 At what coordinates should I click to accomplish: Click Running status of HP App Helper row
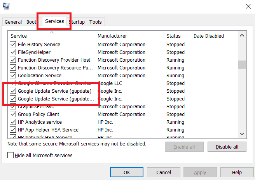coord(175,130)
